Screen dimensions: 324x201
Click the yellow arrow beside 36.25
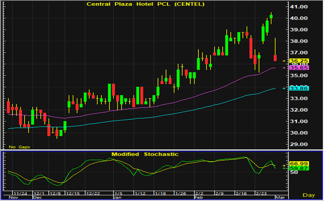click(x=284, y=60)
